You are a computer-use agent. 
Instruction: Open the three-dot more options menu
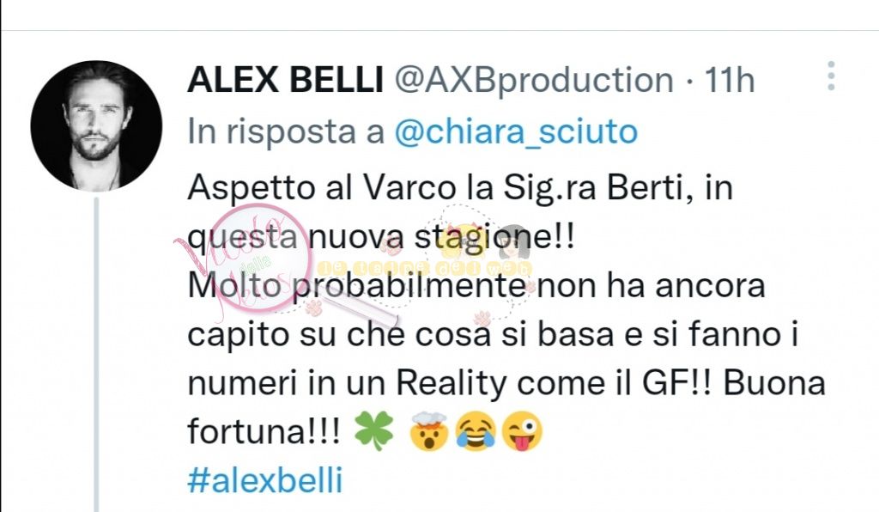831,76
